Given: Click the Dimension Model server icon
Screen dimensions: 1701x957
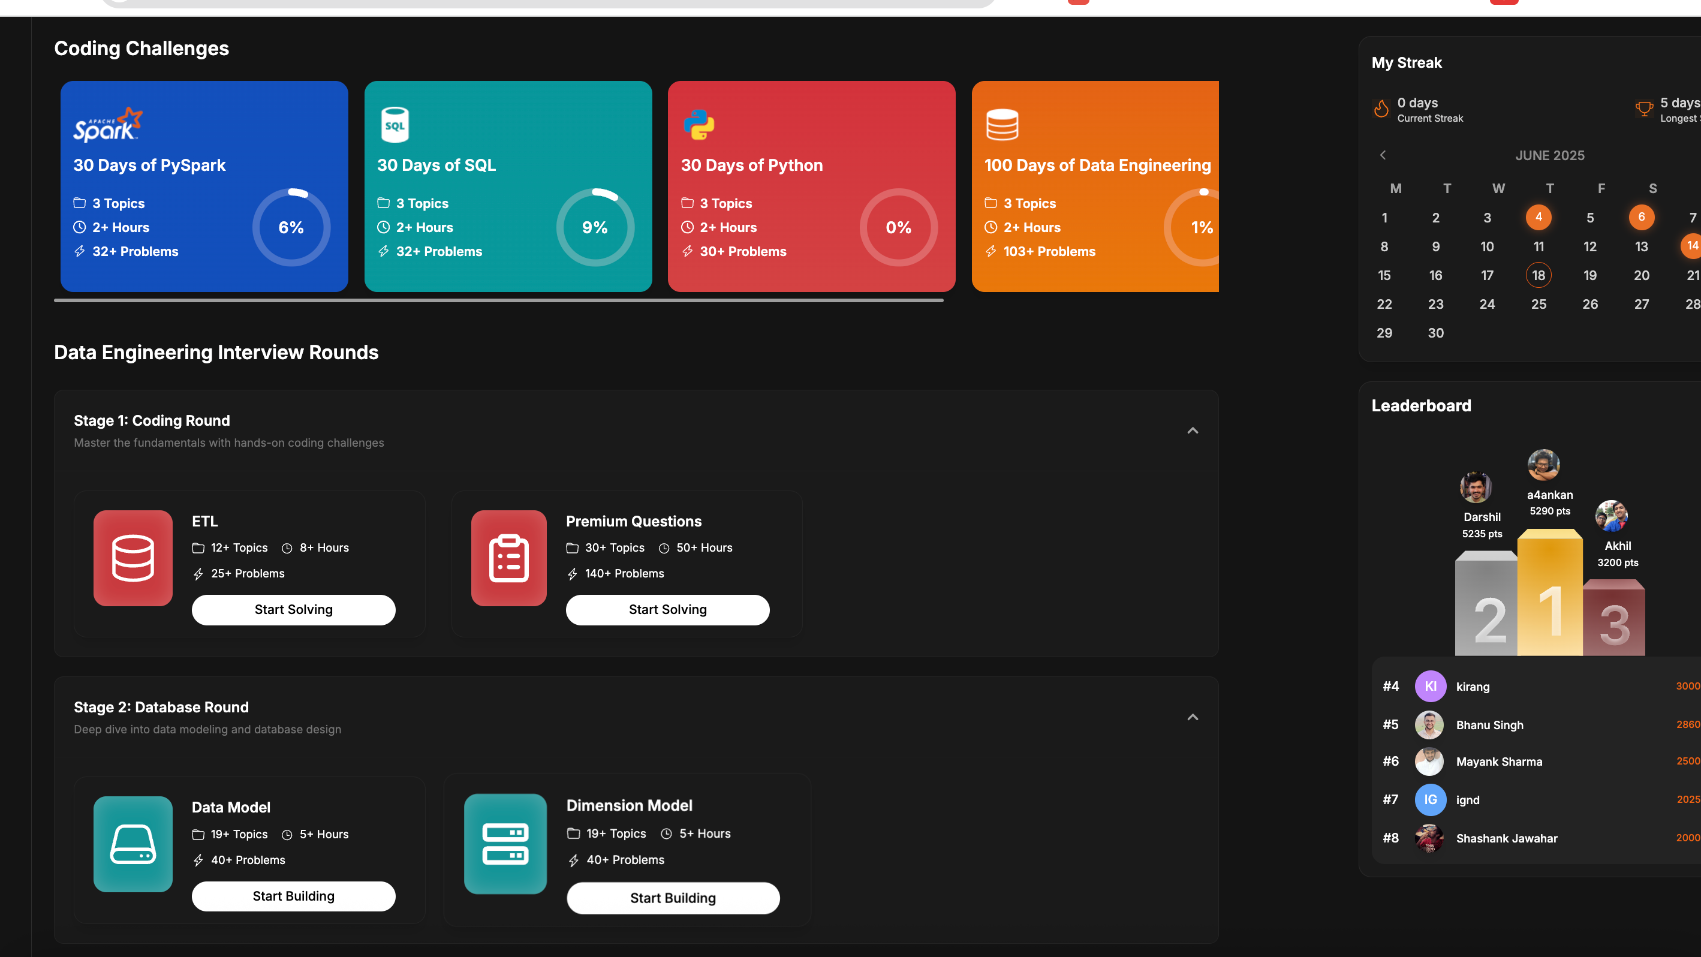Looking at the screenshot, I should 505,844.
